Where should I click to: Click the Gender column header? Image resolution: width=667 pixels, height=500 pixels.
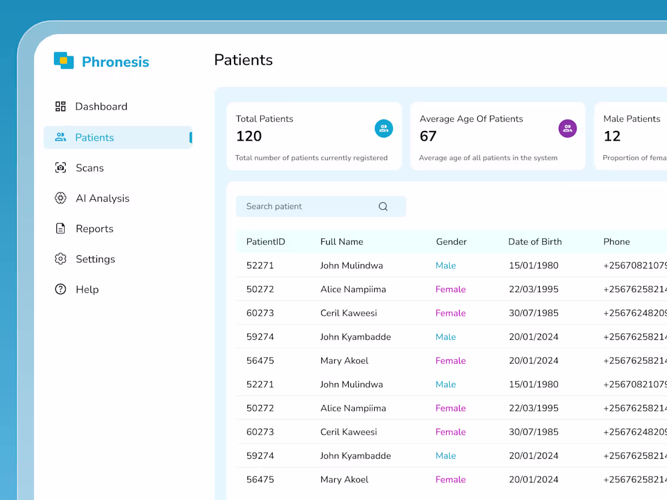coord(451,241)
